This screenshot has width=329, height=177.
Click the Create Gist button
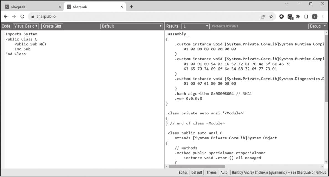click(x=52, y=26)
